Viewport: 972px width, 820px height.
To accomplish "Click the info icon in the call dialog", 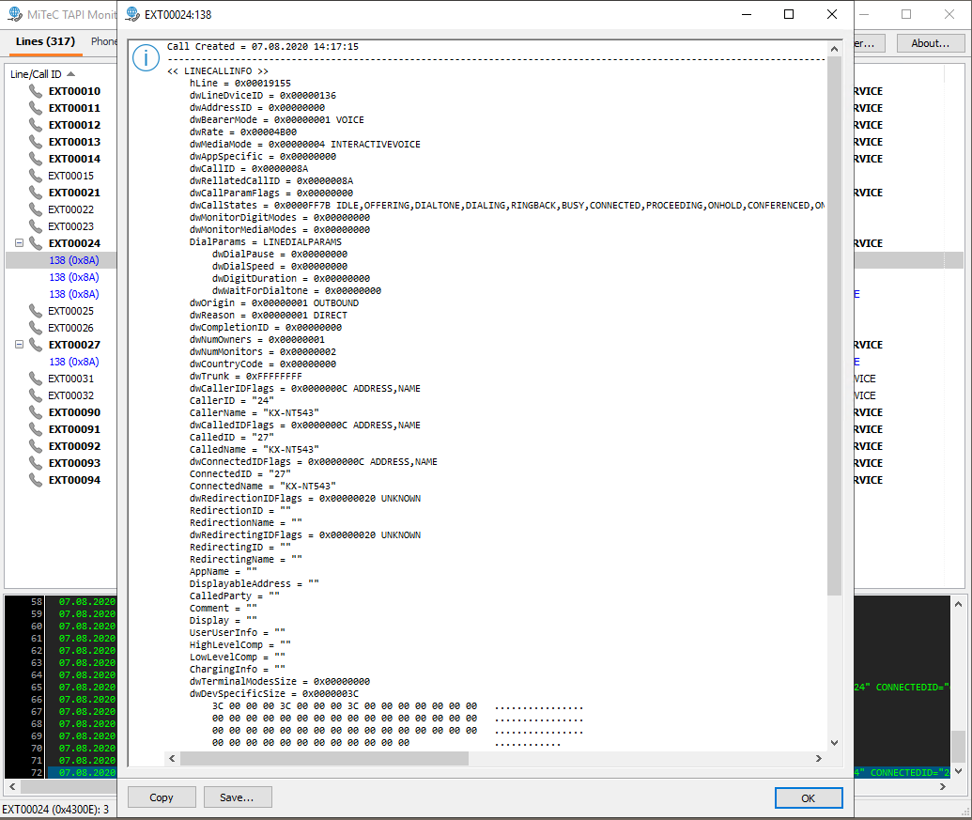I will pos(146,58).
